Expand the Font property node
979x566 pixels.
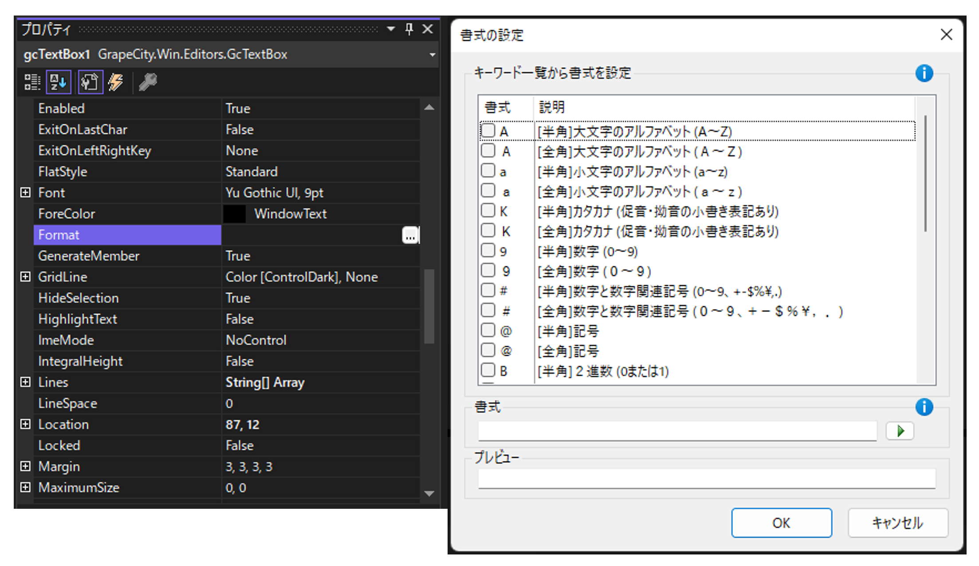26,193
